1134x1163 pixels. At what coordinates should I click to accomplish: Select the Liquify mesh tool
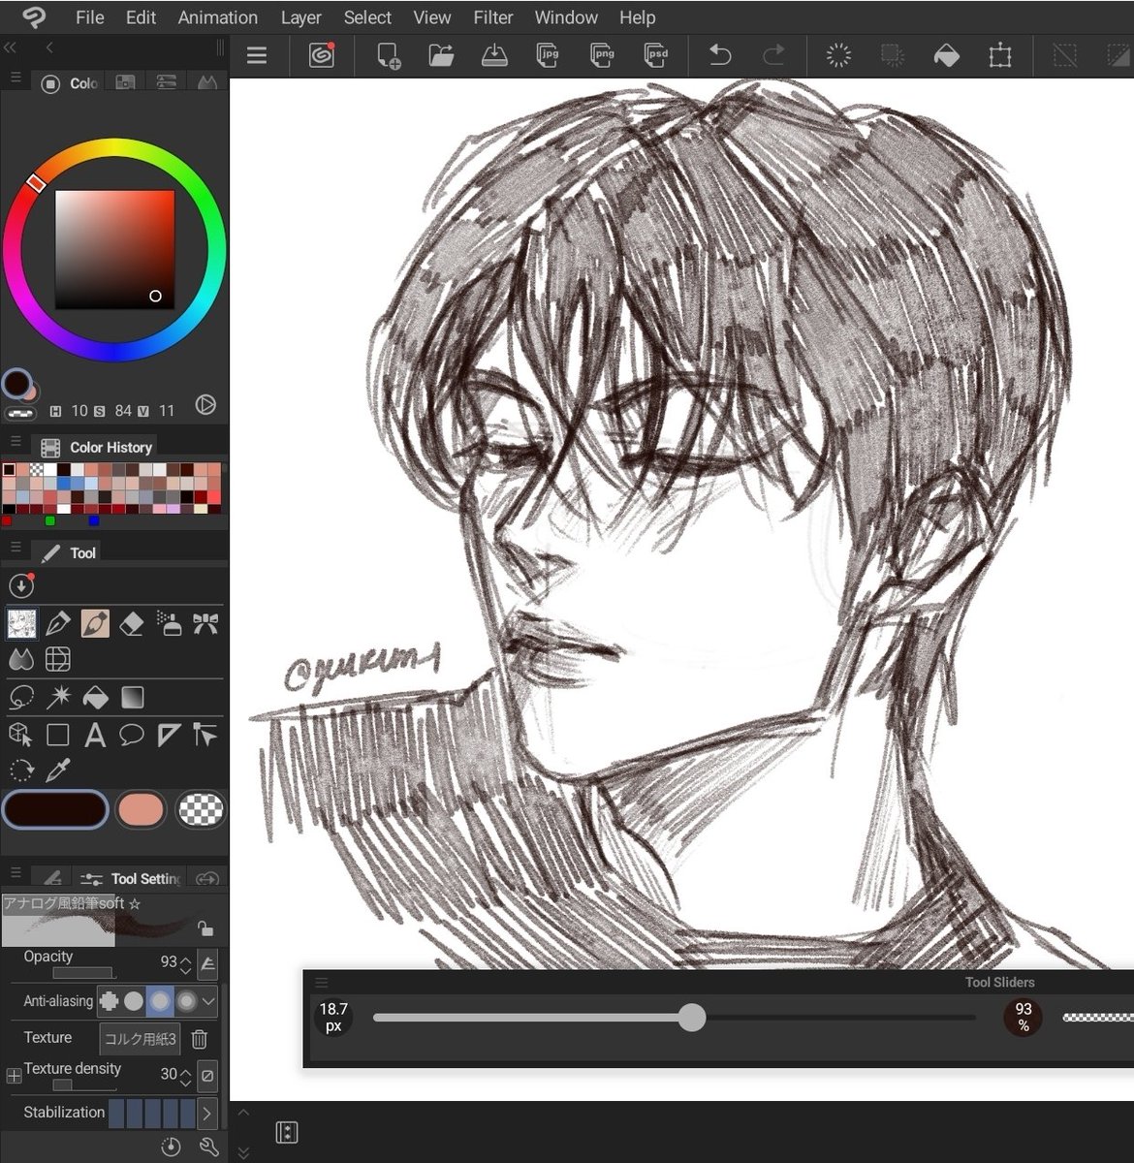tap(58, 660)
